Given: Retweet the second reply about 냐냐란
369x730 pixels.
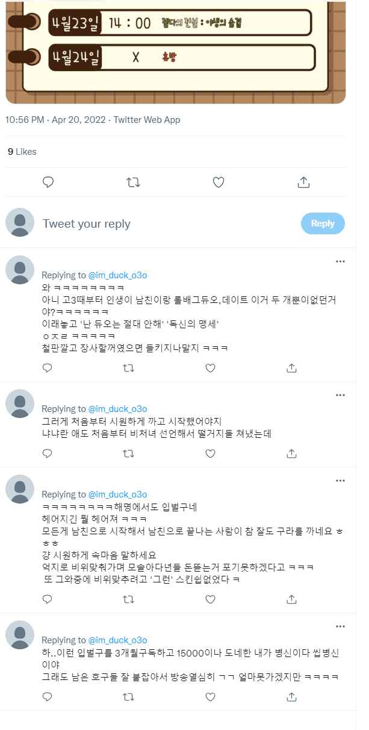Looking at the screenshot, I should click(x=129, y=453).
